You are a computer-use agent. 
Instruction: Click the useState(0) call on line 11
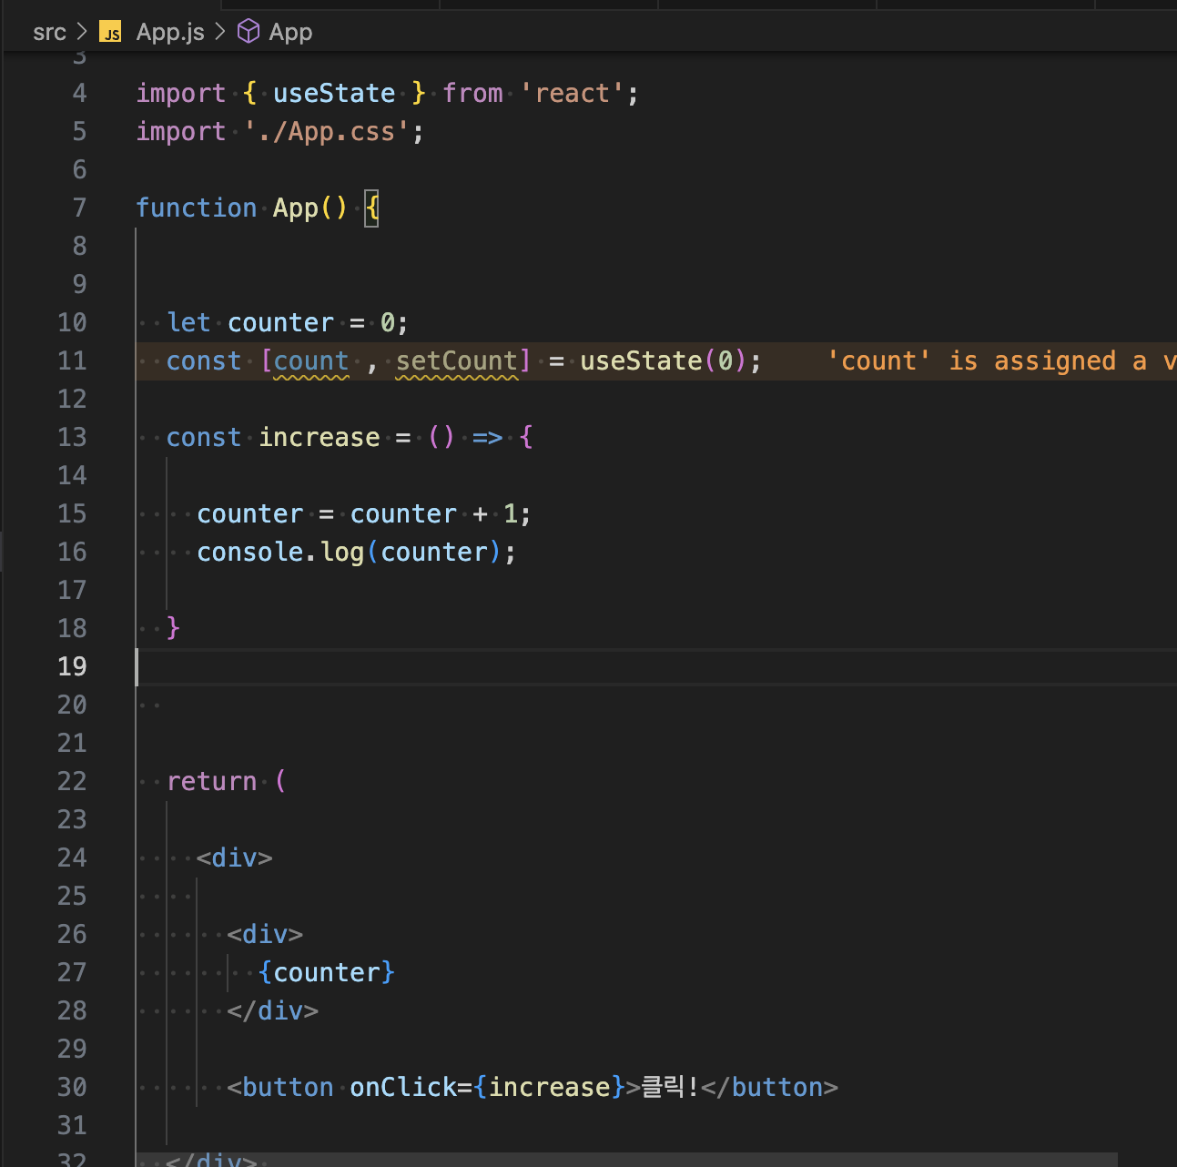[x=663, y=360]
